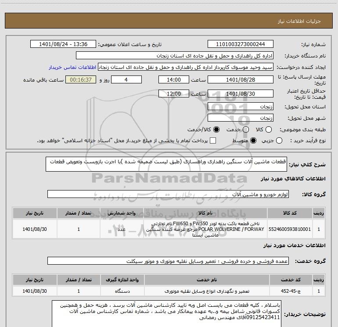Click the ایجاد کننده درخواست field

coord(186,67)
